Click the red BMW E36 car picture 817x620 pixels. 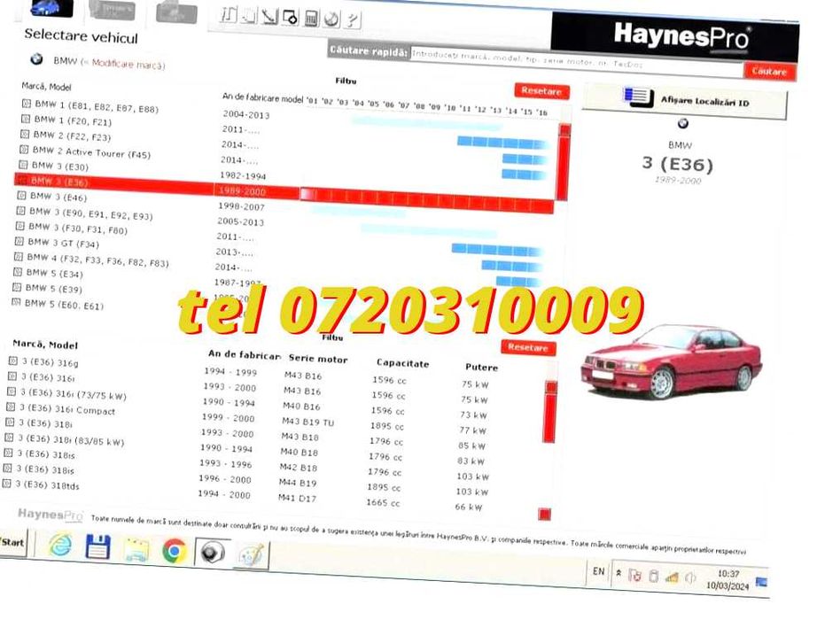pyautogui.click(x=671, y=361)
